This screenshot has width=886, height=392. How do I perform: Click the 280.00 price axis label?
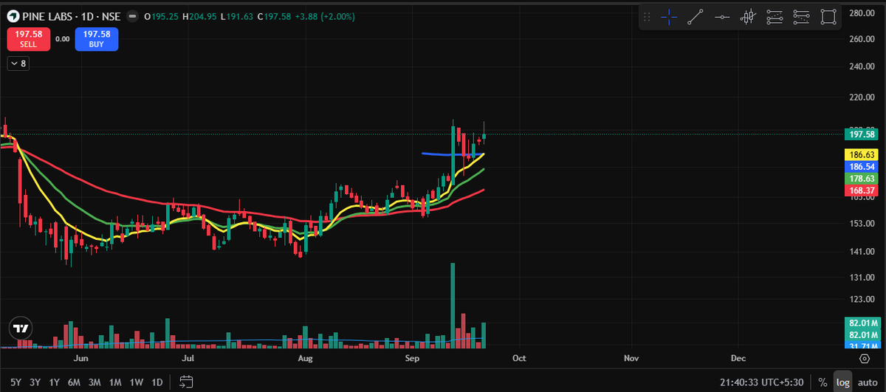(861, 13)
